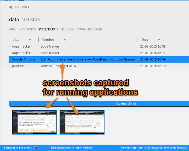
Task: Open the second screenshot thumbnail
Action: [x=82, y=122]
